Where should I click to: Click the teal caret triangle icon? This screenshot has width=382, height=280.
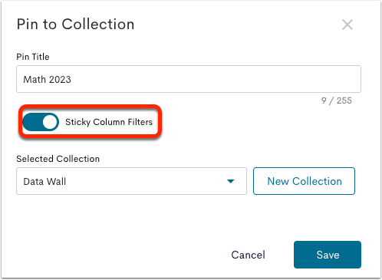pos(231,181)
